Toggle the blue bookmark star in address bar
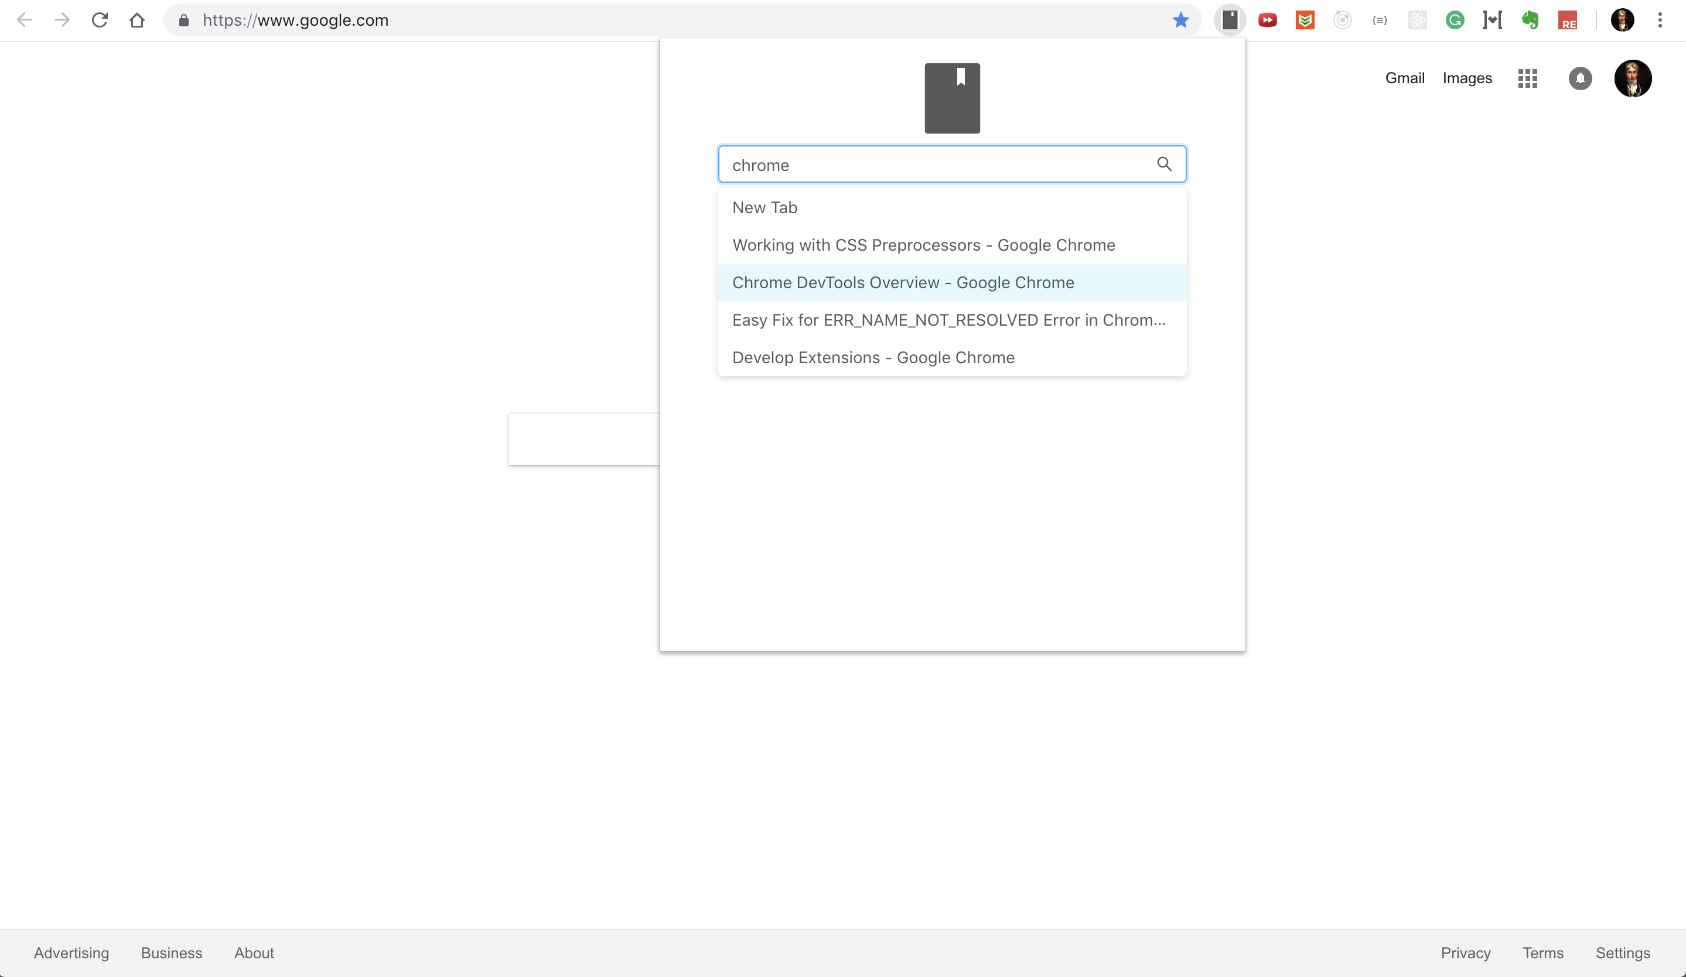Image resolution: width=1686 pixels, height=977 pixels. (1181, 20)
